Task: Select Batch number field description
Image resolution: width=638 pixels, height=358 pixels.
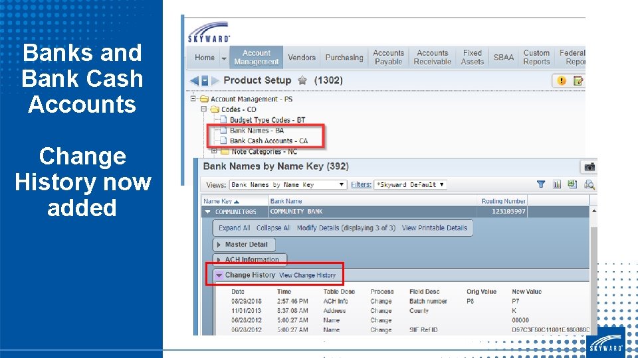Action: click(x=428, y=301)
